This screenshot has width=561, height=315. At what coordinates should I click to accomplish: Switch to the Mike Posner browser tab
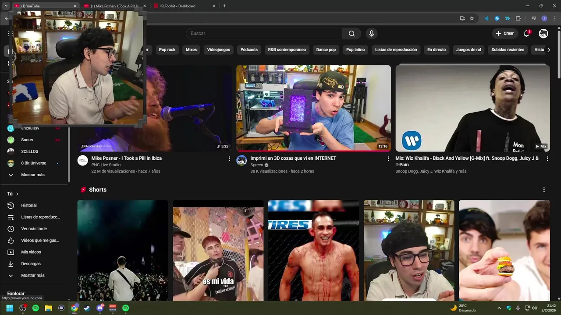[115, 6]
